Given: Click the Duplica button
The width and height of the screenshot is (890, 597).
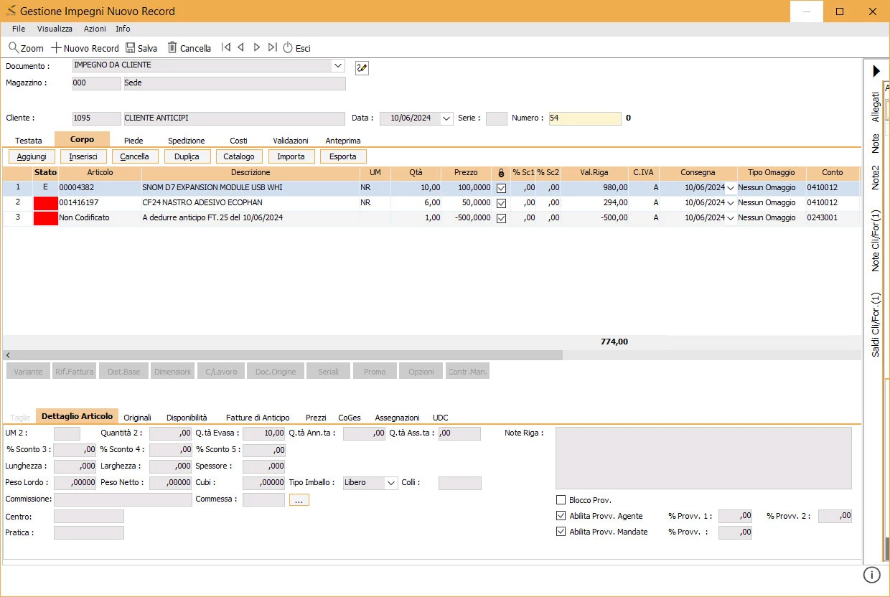Looking at the screenshot, I should 187,156.
